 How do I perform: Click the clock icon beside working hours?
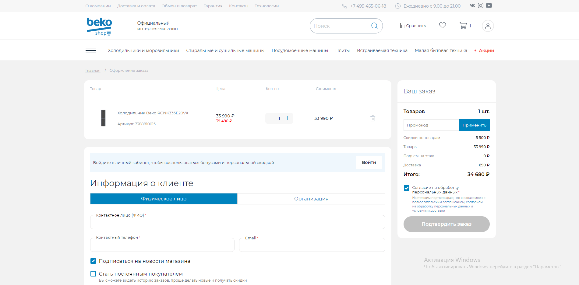click(398, 6)
